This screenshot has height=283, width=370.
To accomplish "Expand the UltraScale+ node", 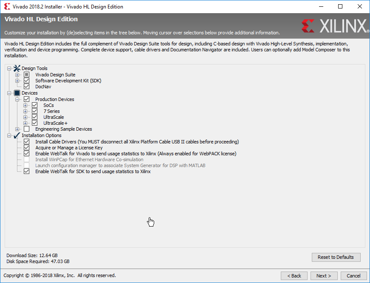I will pyautogui.click(x=25, y=123).
